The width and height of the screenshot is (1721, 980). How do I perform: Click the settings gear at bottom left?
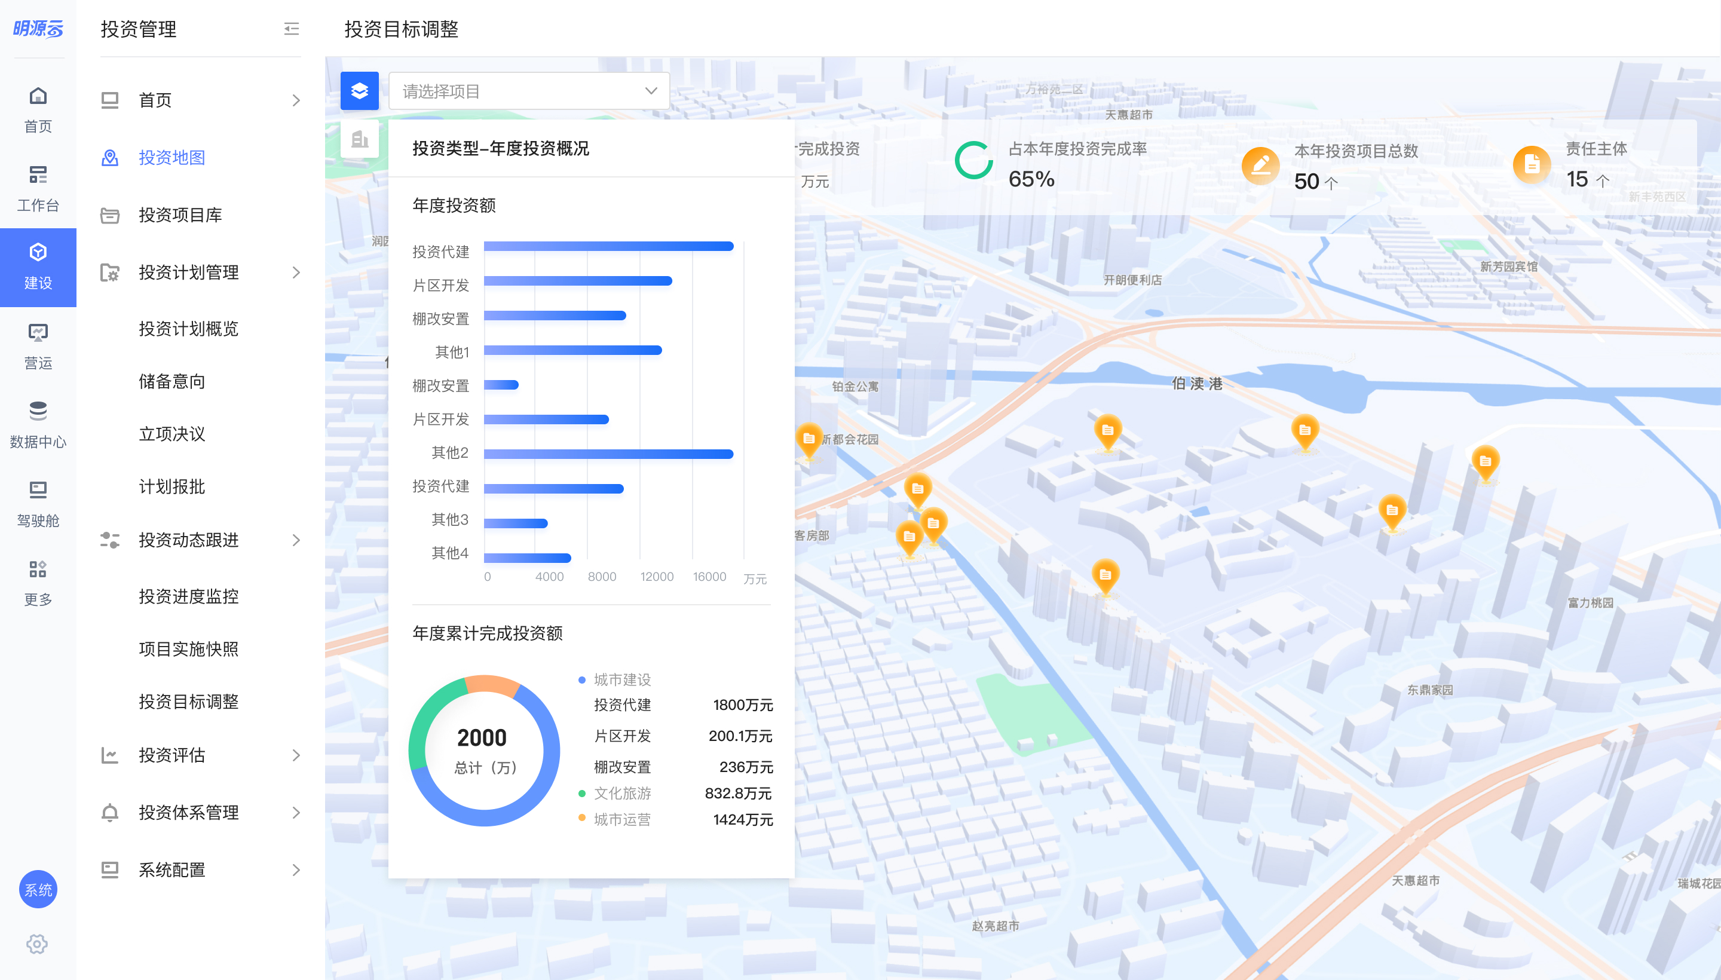pos(37,944)
